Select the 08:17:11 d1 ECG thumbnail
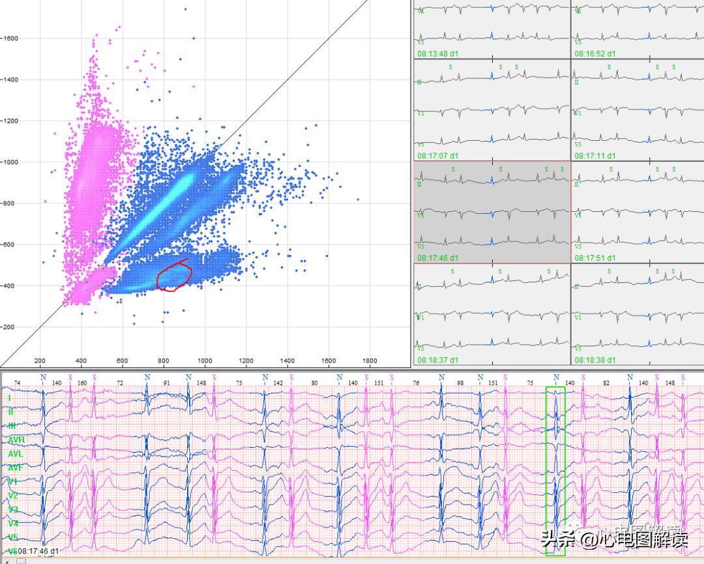This screenshot has height=564, width=704. pyautogui.click(x=638, y=110)
